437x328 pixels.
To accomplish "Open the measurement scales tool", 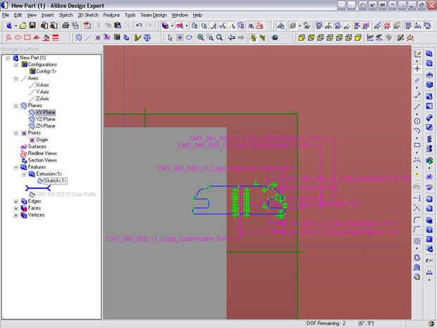I will tap(147, 37).
